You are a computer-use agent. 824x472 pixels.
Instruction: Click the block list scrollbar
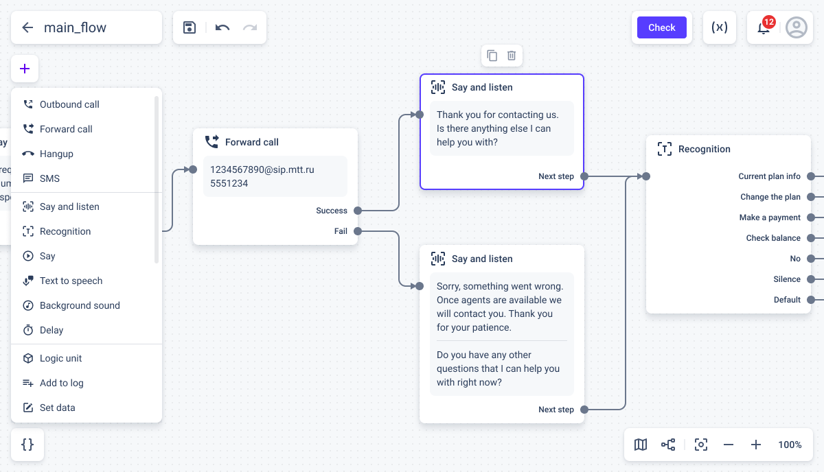pos(157,178)
